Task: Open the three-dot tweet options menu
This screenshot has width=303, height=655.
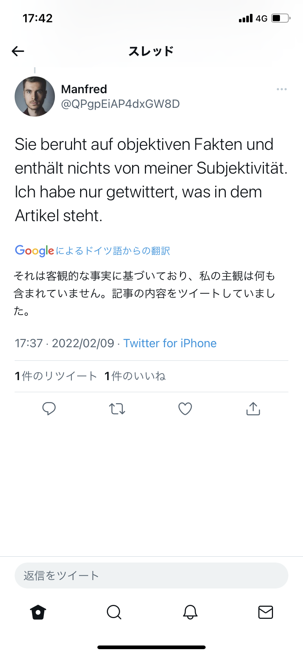Action: tap(281, 89)
